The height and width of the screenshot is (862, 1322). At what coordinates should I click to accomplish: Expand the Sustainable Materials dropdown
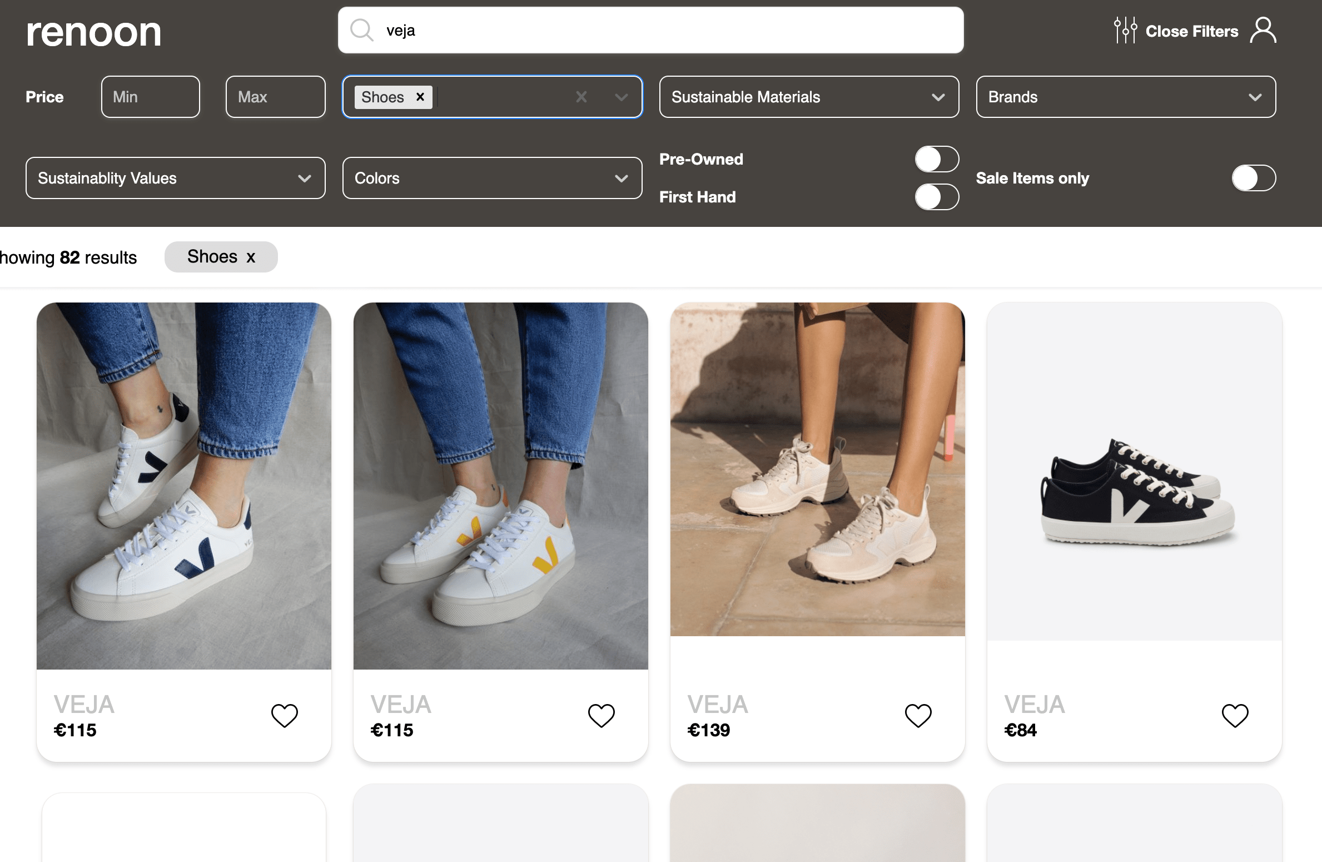coord(807,96)
